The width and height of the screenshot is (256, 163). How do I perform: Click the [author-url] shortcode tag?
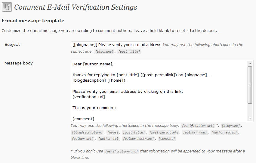tap(83, 139)
